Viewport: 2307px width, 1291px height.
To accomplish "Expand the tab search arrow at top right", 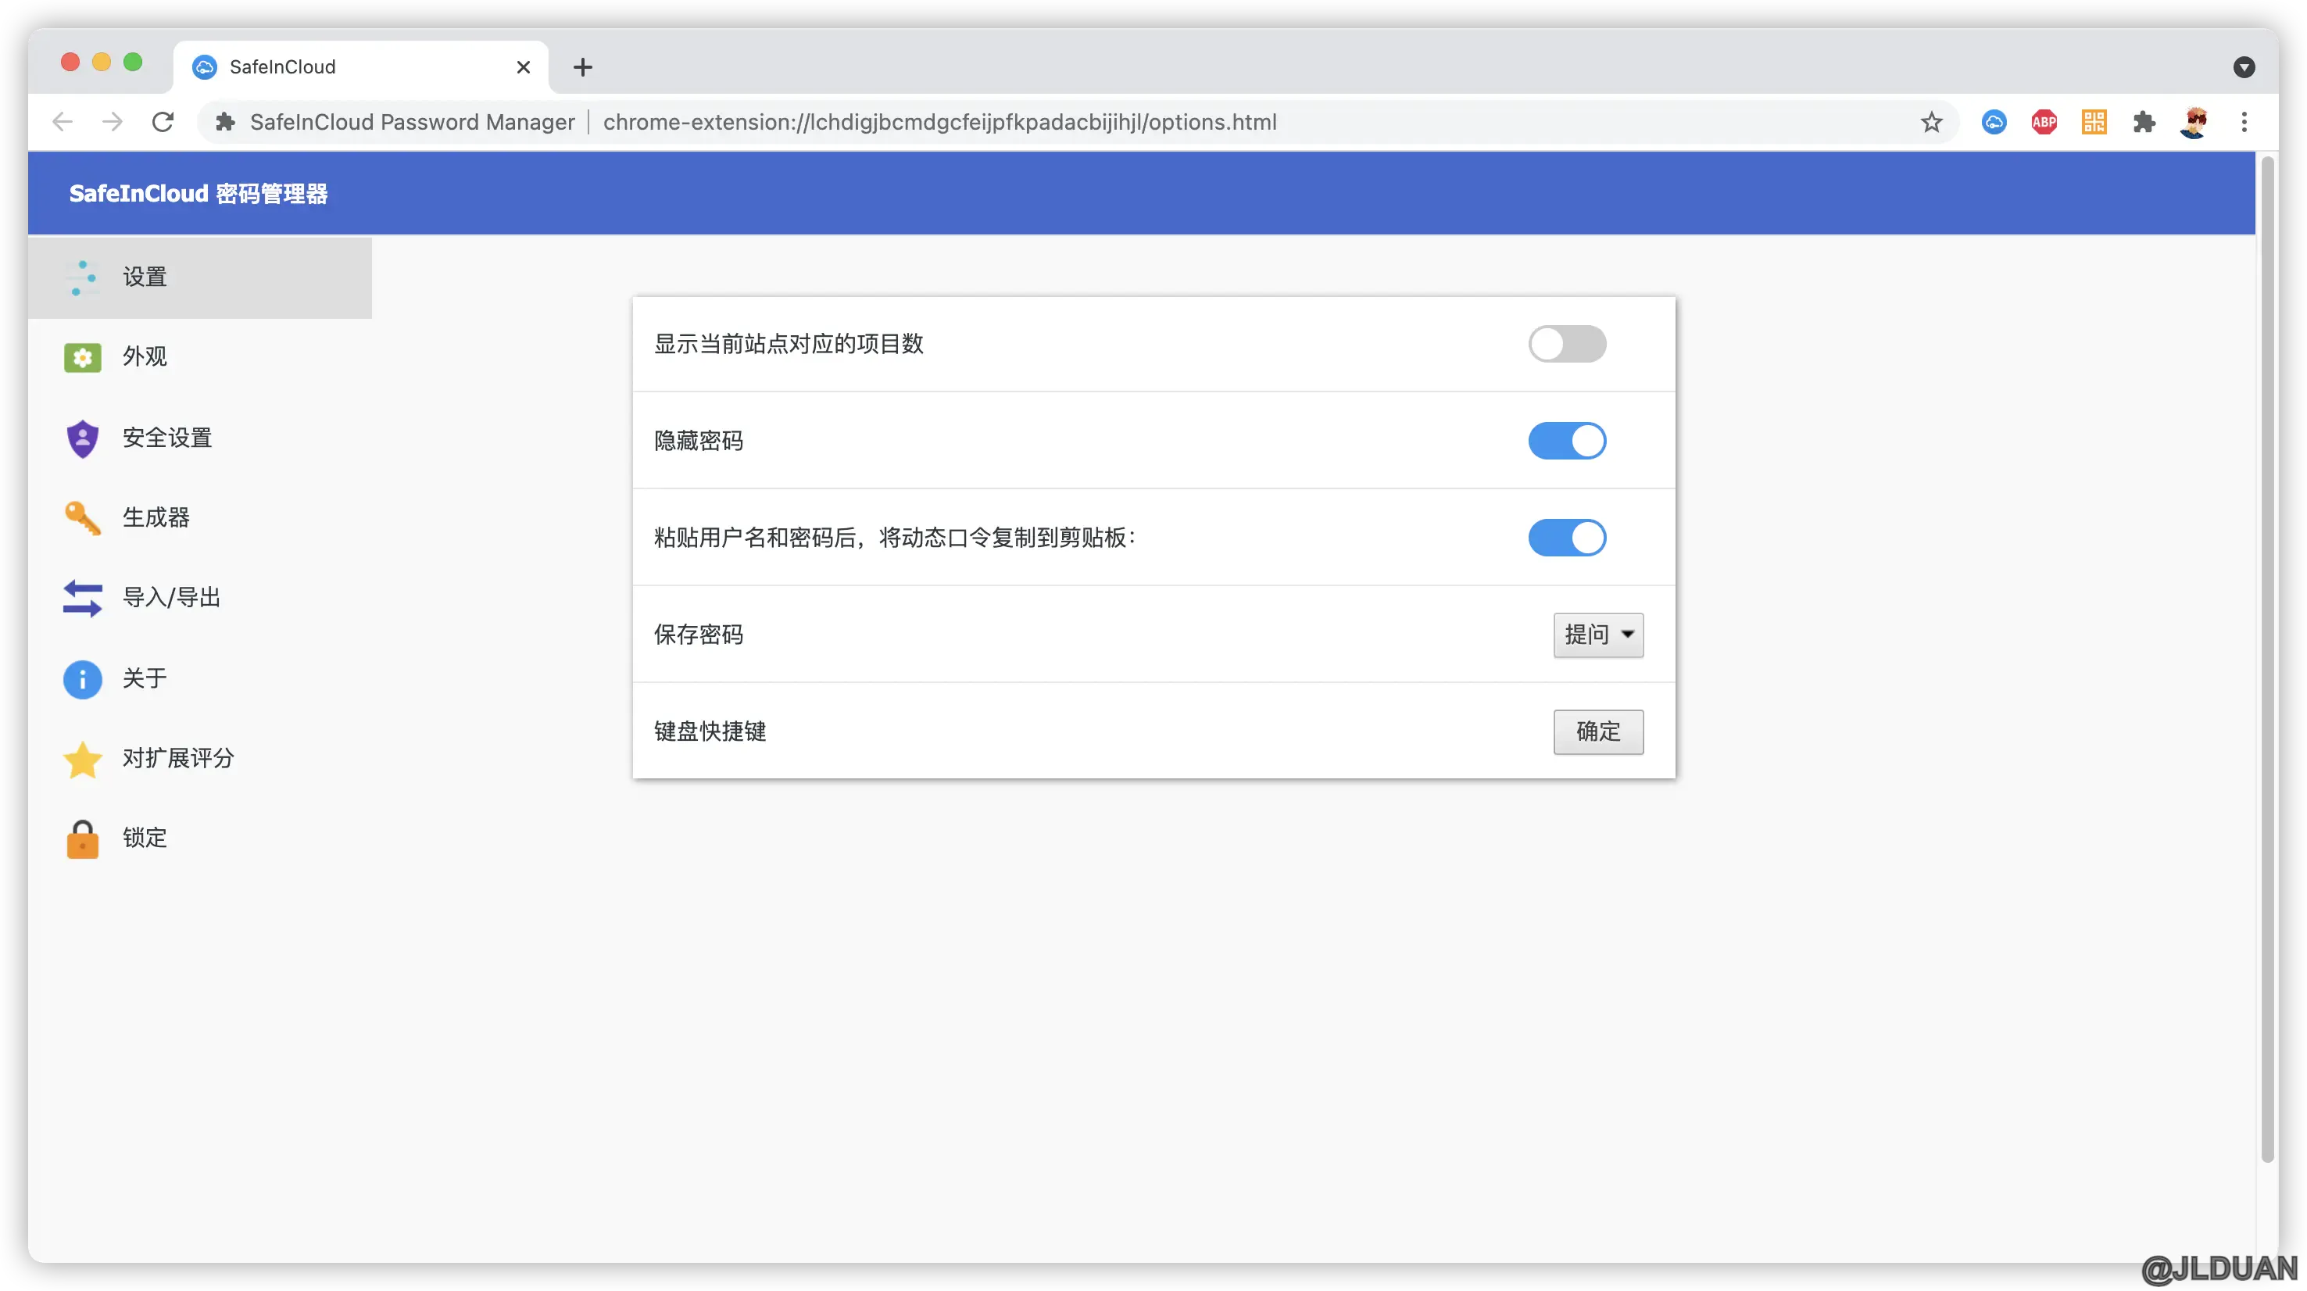I will tap(2244, 67).
